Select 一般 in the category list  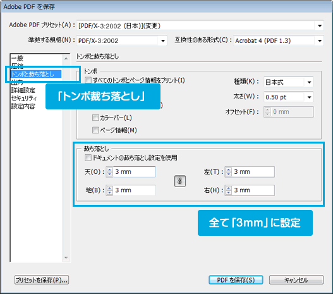(17, 58)
